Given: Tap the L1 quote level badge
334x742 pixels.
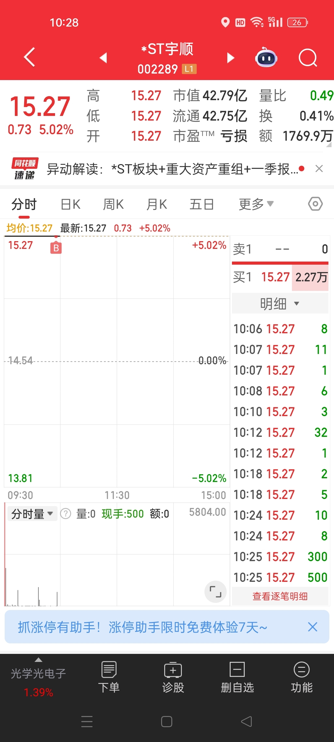Looking at the screenshot, I should (x=189, y=69).
